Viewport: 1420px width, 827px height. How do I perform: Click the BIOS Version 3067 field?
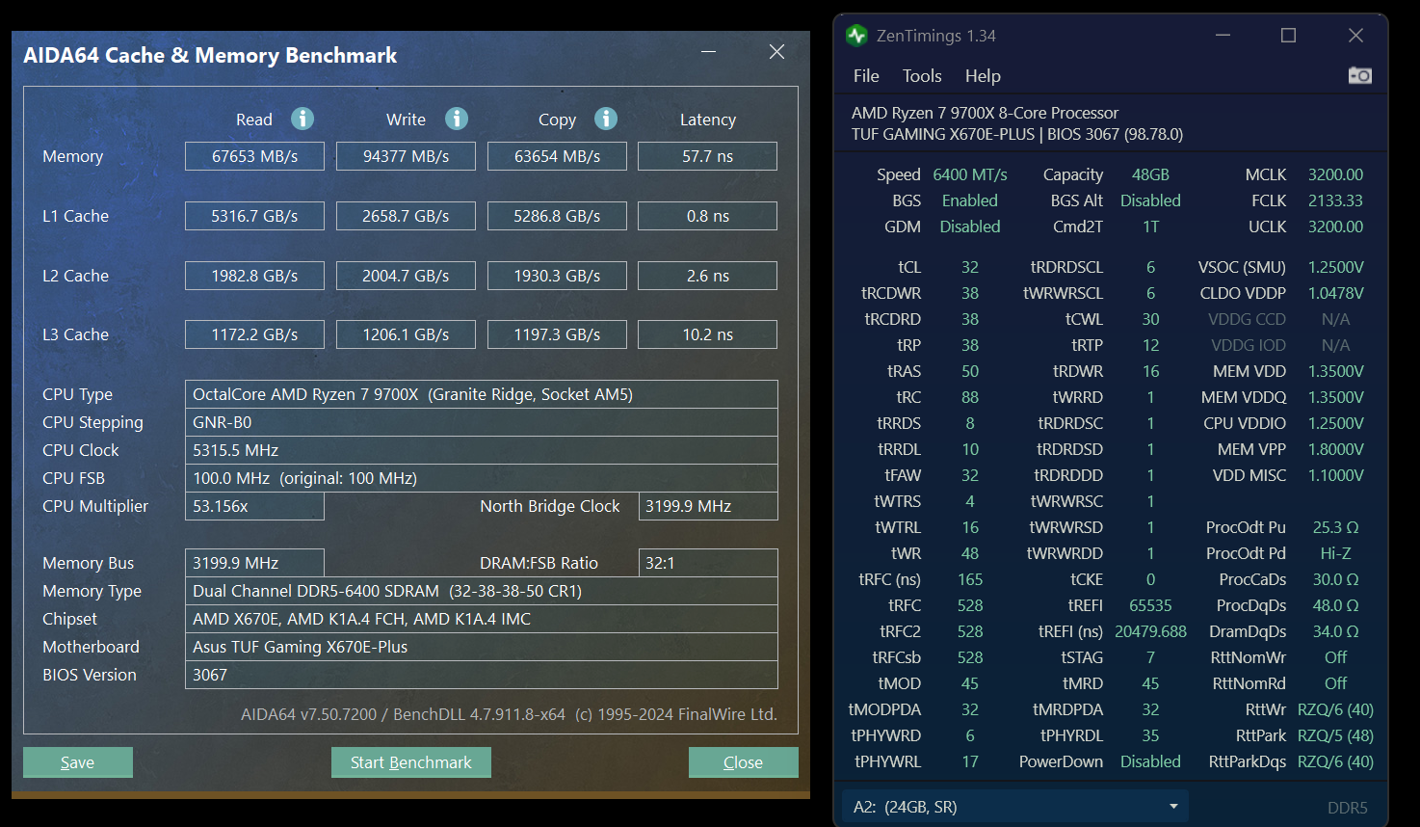tap(482, 675)
